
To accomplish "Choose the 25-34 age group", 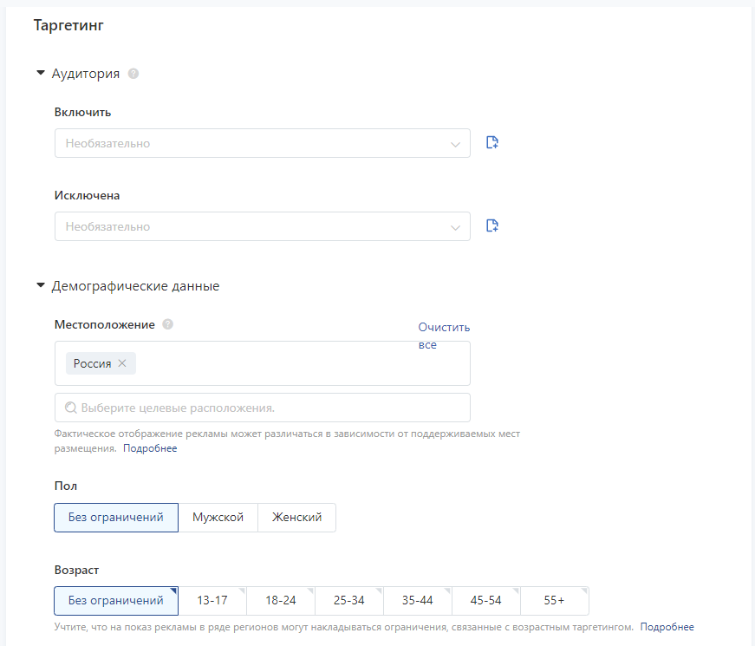I will 349,600.
